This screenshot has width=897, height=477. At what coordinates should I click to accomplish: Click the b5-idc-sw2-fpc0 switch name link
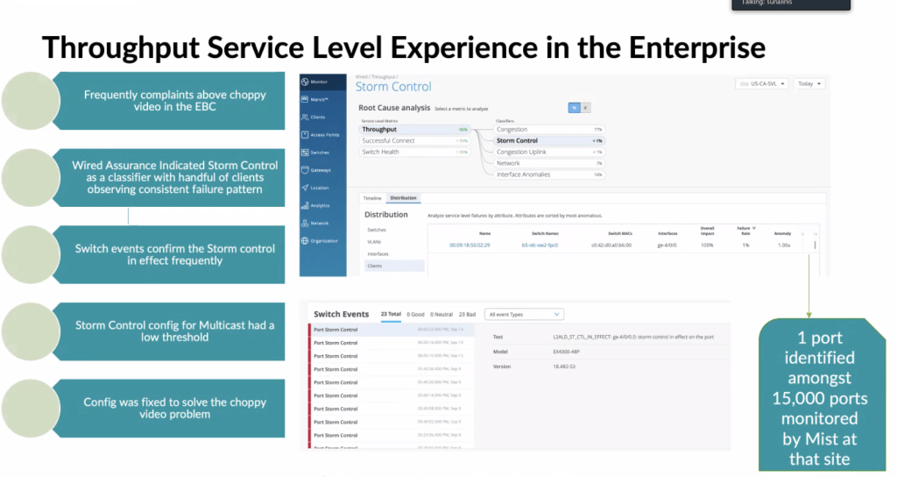[540, 246]
